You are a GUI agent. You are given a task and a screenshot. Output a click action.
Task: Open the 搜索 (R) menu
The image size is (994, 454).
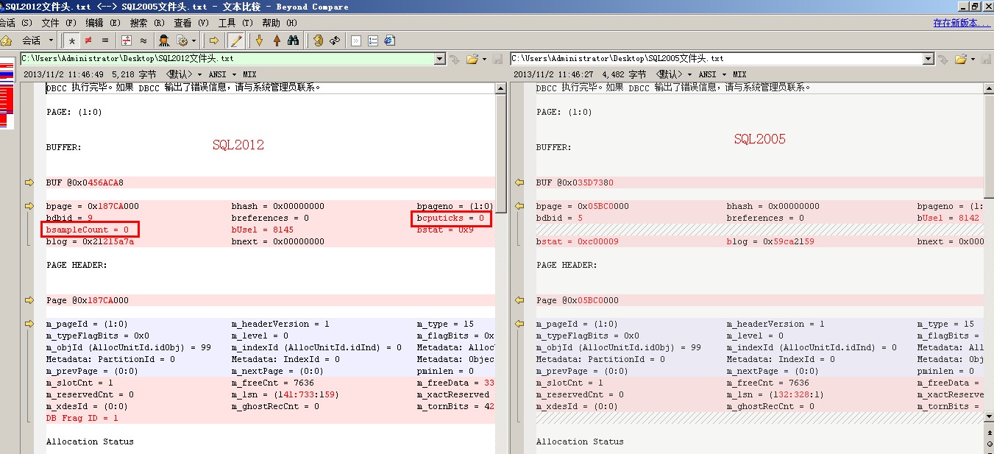(147, 23)
